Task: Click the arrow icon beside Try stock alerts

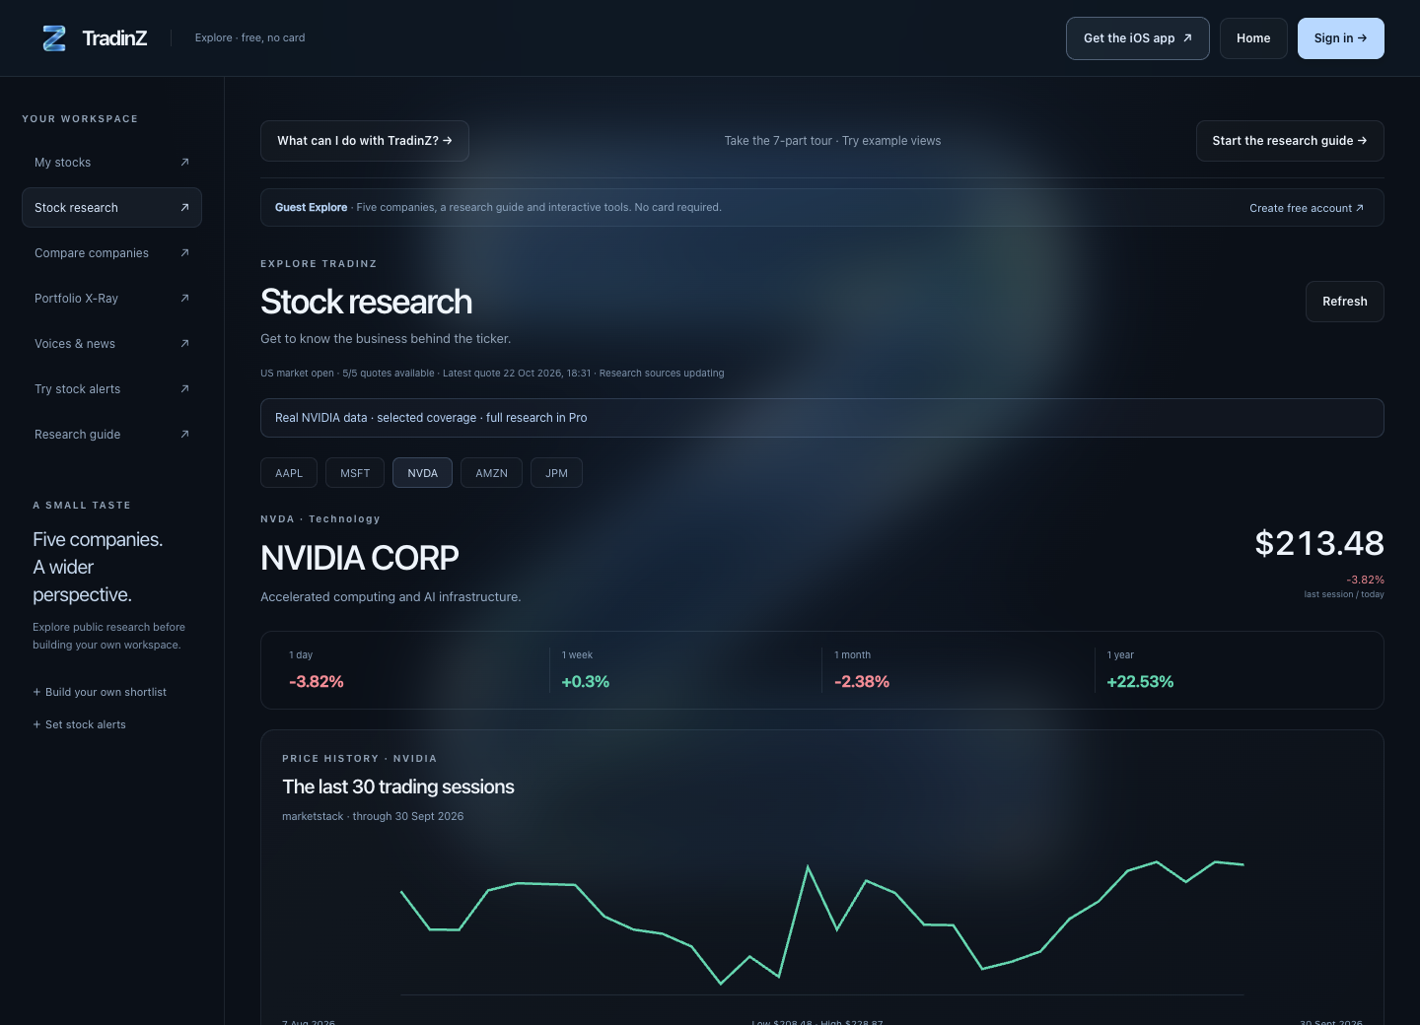Action: point(184,389)
